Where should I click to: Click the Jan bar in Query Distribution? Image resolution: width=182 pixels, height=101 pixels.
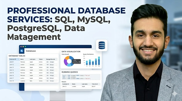pyautogui.click(x=87, y=63)
